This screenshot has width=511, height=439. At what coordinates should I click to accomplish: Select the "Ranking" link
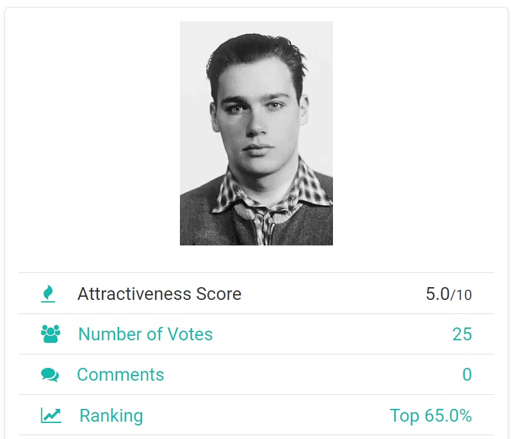click(x=111, y=416)
